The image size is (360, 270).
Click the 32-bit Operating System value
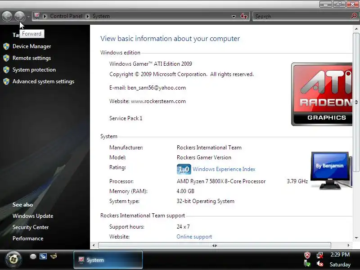coord(206,201)
